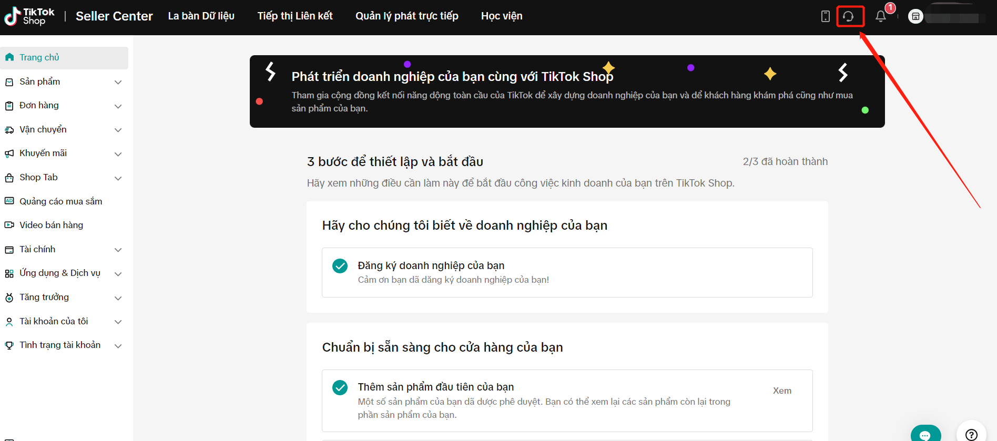
Task: Click the Thêm sản phẩm đầu tiên của bạn step
Action: [x=567, y=401]
